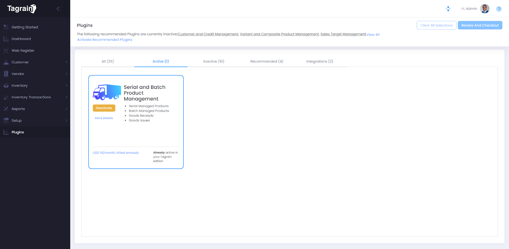The width and height of the screenshot is (509, 249).
Task: Click the Customer person icon
Action: 6,62
